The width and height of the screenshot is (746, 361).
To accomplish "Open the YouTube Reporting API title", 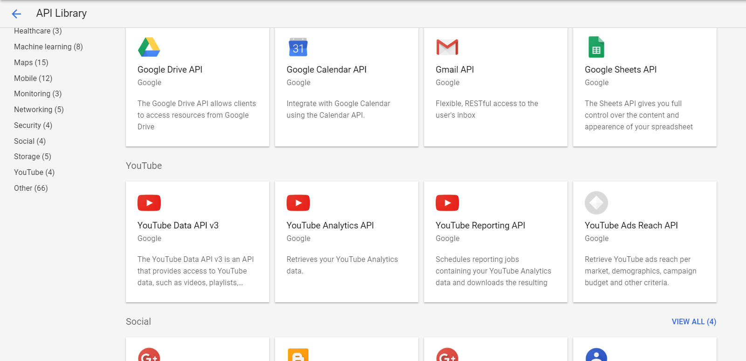I will coord(480,225).
